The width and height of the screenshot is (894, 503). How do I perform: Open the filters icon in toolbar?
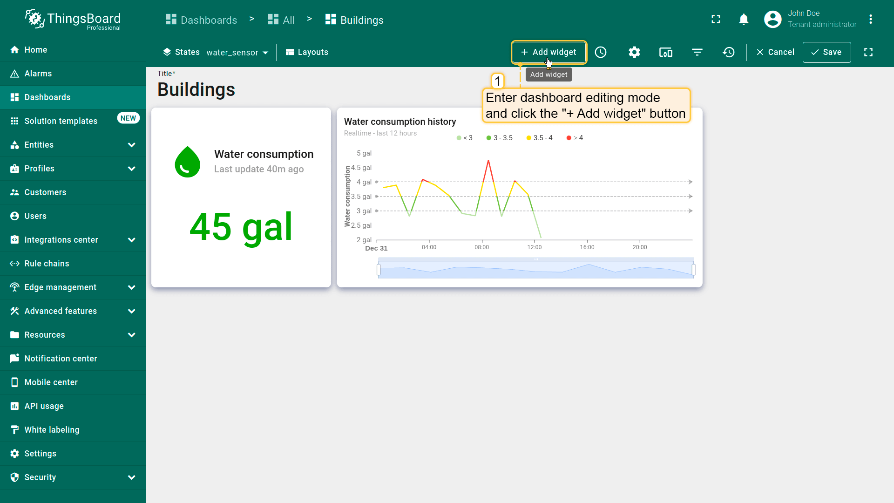click(x=697, y=52)
